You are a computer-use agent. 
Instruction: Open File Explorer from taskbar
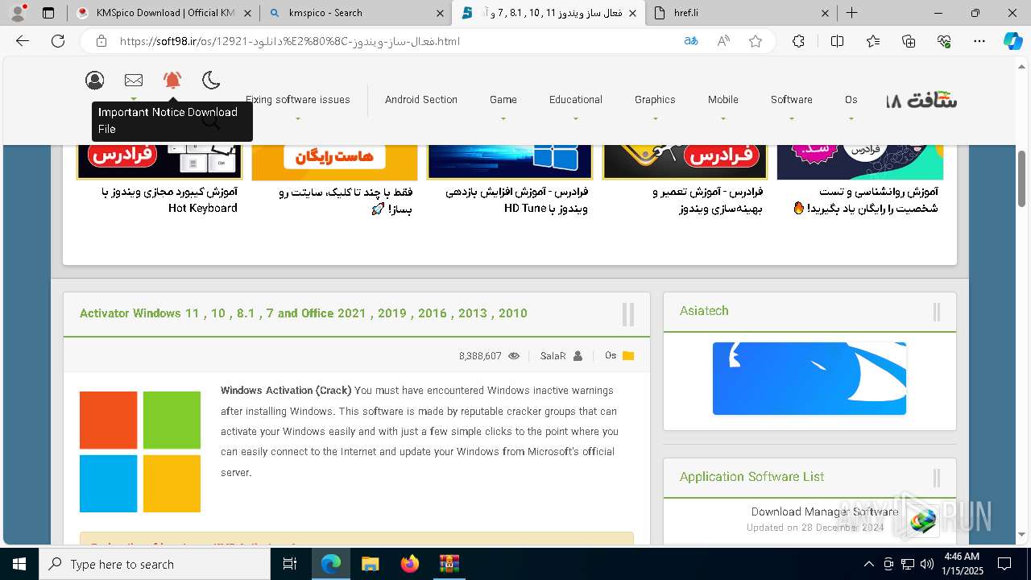click(x=370, y=564)
